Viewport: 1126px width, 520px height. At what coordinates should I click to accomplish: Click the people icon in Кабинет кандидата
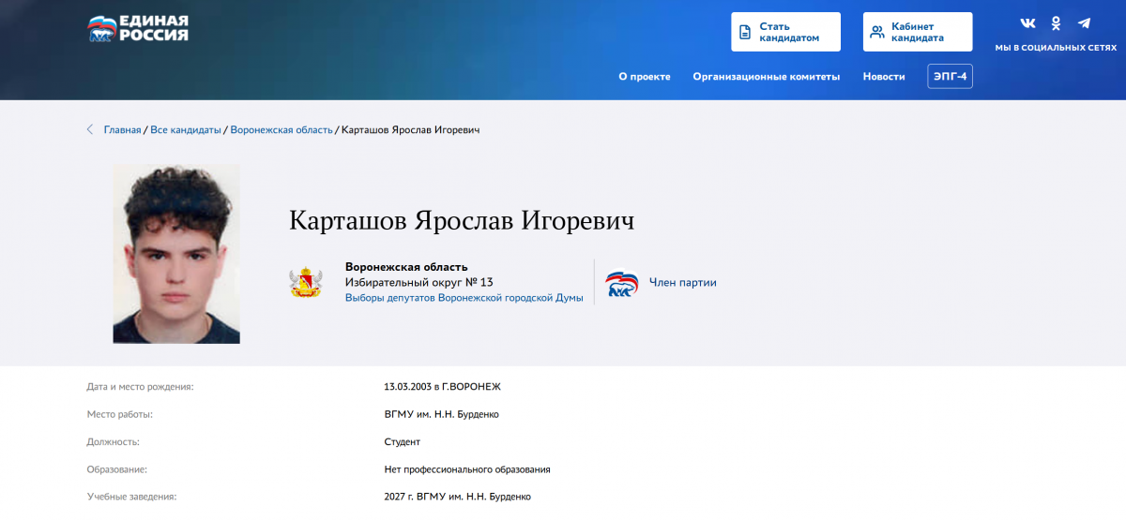[x=876, y=32]
